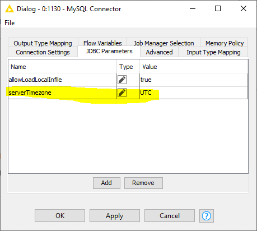Switch to the Input Type Mapping tab
Viewport: 257px width, 231px height.
213,52
